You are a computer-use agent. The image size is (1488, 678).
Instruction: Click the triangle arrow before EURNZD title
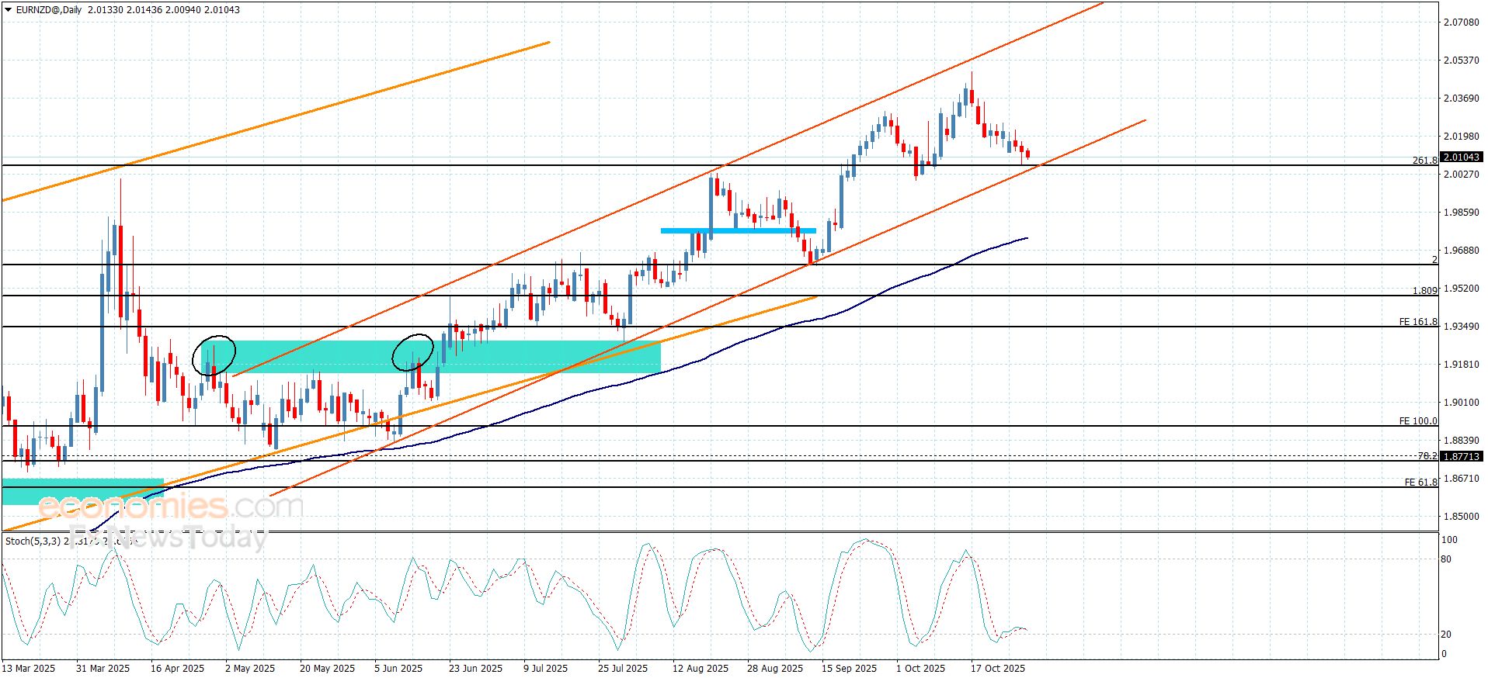pos(8,10)
